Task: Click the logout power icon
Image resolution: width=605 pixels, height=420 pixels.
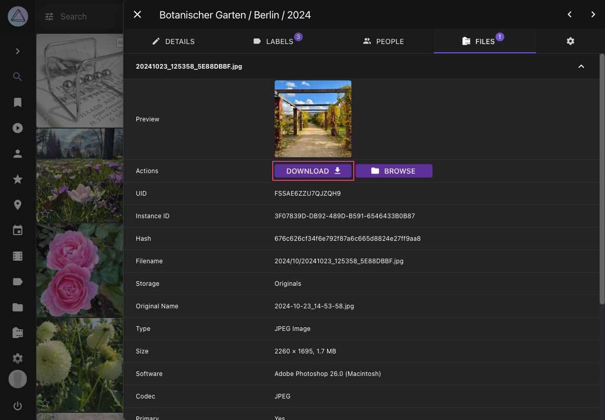Action: tap(17, 406)
